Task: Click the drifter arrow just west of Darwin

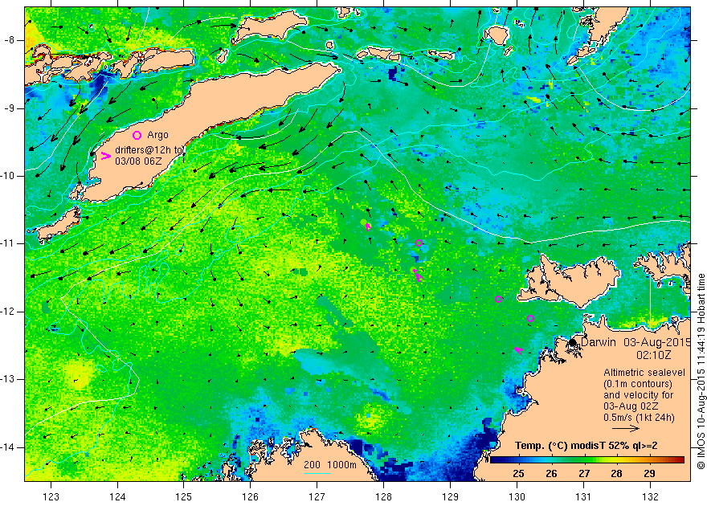Action: click(519, 349)
